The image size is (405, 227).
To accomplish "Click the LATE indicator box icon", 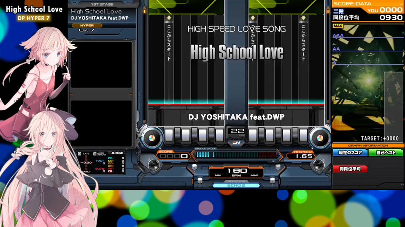I will click(x=80, y=154).
